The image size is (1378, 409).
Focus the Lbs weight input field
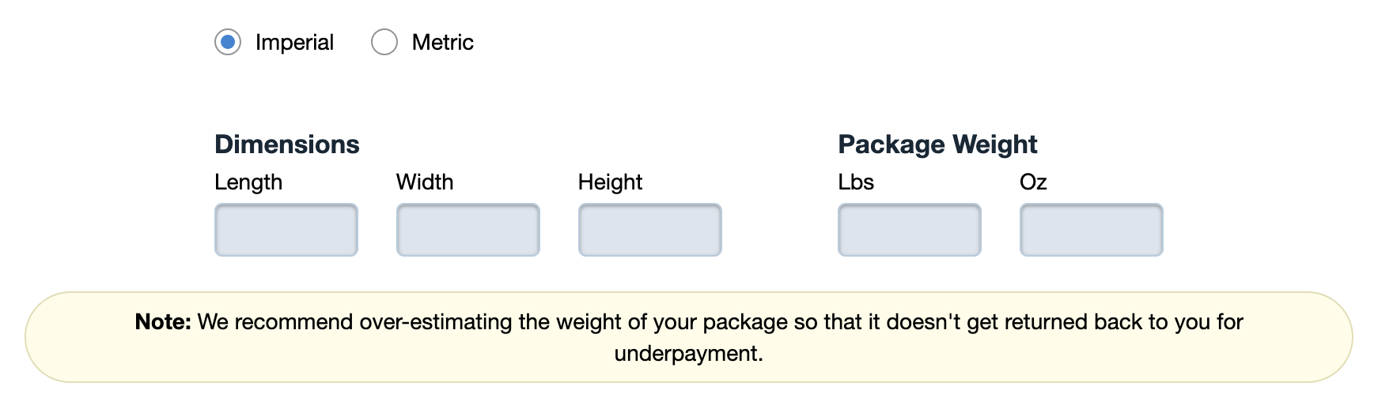tap(910, 230)
